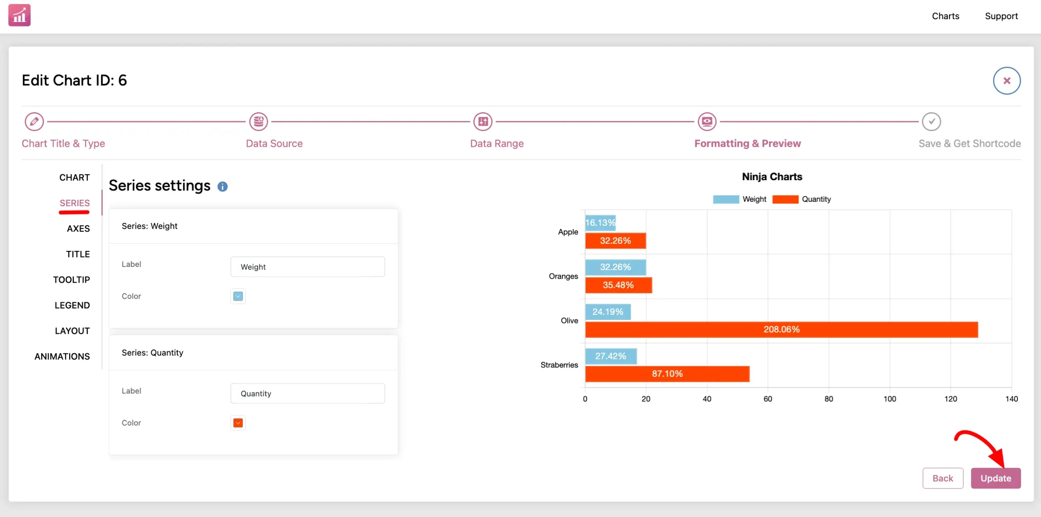The height and width of the screenshot is (517, 1041).
Task: Click the Apple Quantity bar showing 32.26%
Action: coord(616,241)
